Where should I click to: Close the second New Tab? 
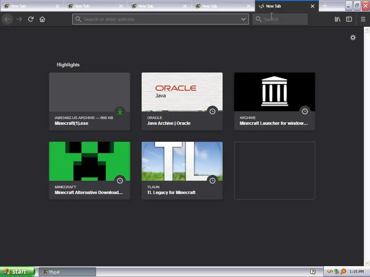point(121,6)
